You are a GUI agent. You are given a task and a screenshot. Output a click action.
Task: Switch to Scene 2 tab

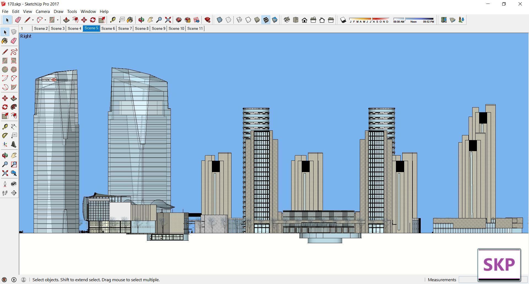41,28
